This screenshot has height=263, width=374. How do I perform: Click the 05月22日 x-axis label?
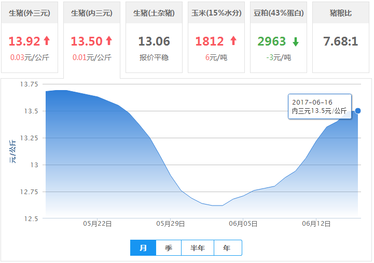98,223
